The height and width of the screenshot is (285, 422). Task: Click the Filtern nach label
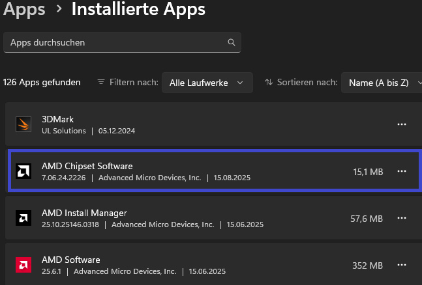pos(134,82)
